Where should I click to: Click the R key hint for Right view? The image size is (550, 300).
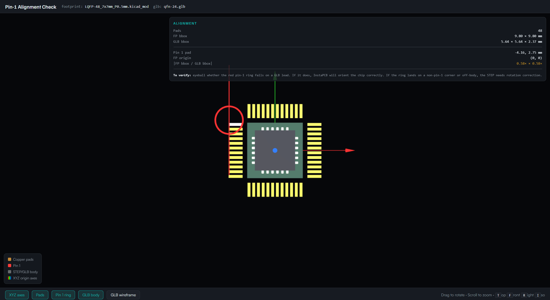click(524, 295)
